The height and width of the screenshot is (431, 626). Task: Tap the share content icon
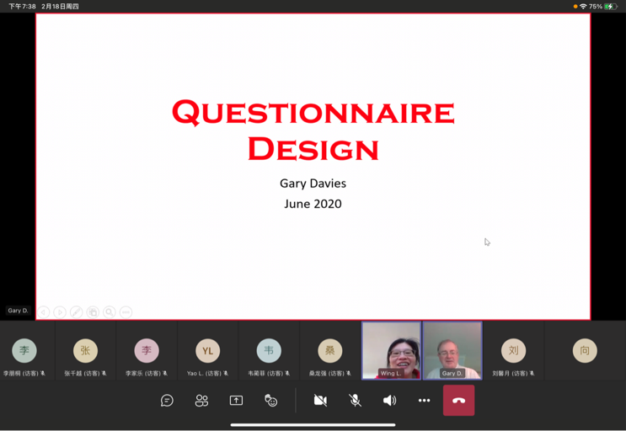pos(236,401)
